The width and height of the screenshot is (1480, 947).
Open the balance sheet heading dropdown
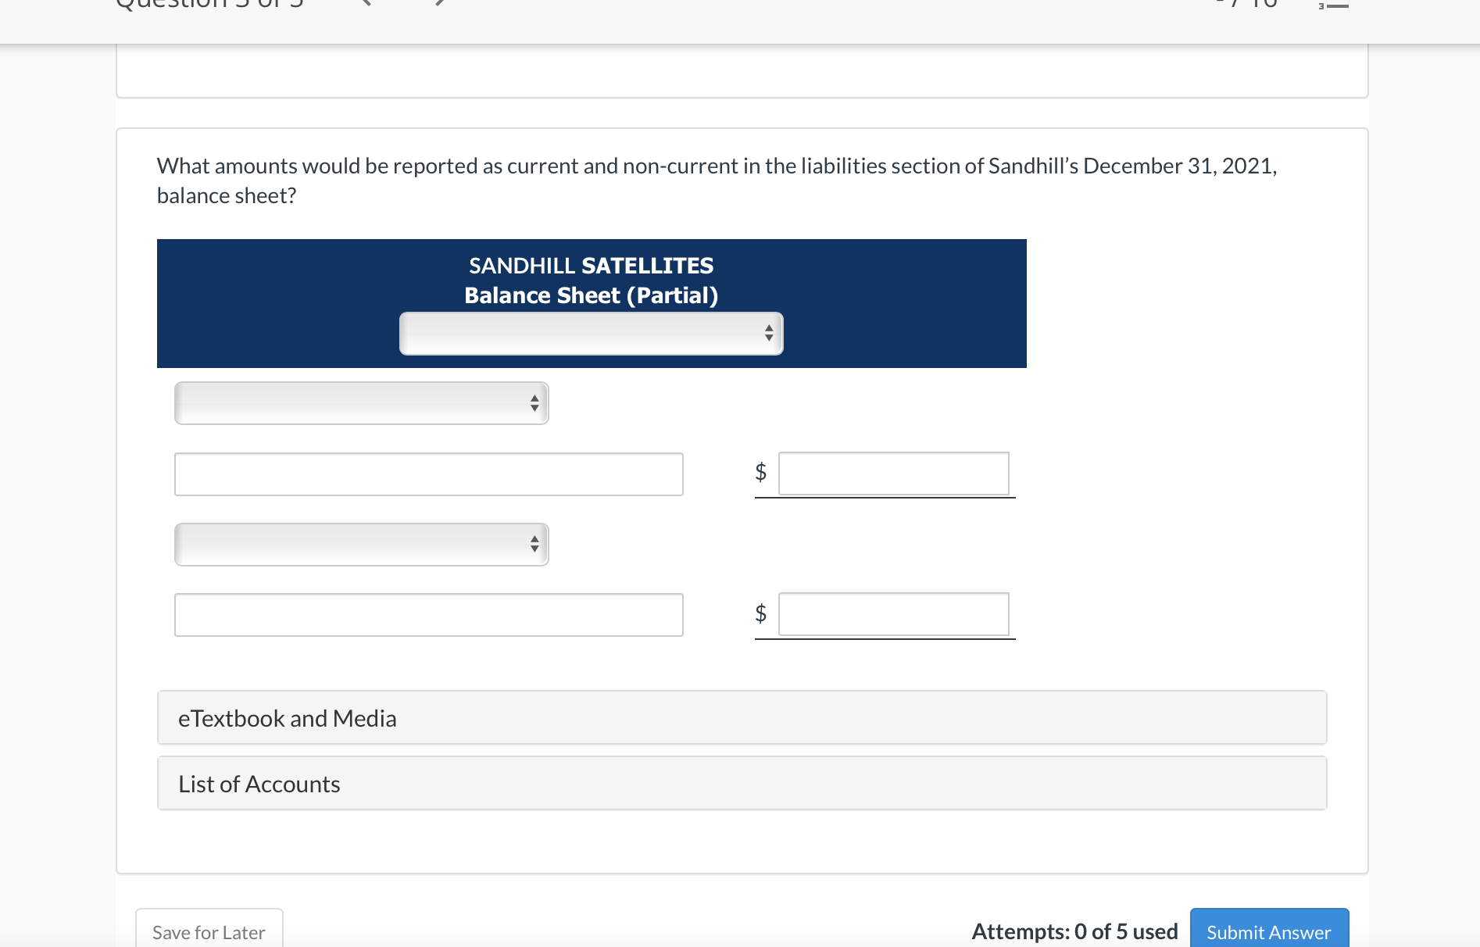pyautogui.click(x=592, y=333)
